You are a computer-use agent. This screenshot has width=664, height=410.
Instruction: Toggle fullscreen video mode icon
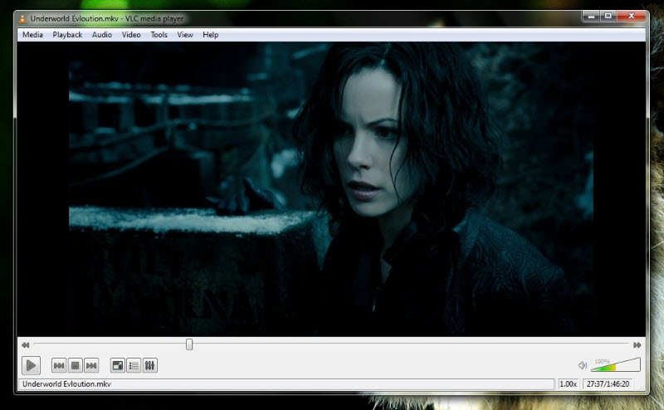117,365
